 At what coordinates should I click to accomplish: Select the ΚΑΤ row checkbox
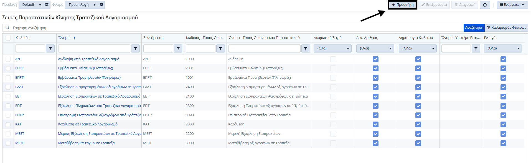pyautogui.click(x=8, y=125)
